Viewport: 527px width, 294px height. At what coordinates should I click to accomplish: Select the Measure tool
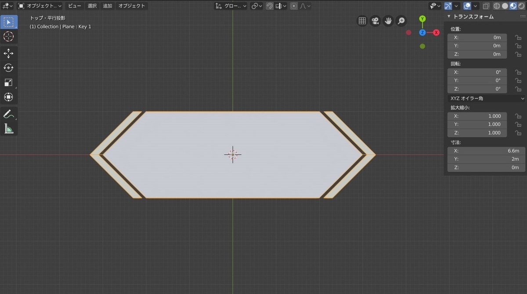(9, 128)
